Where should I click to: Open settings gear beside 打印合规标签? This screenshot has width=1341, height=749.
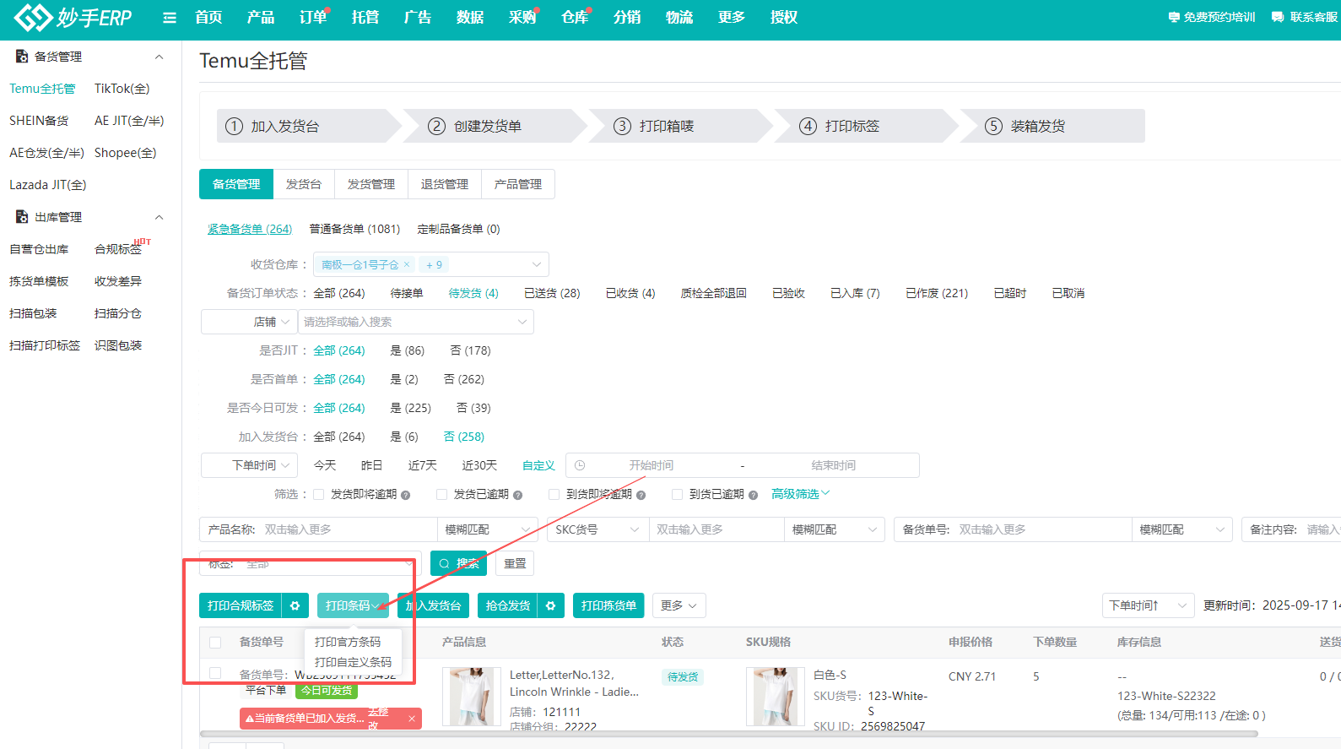click(x=295, y=605)
